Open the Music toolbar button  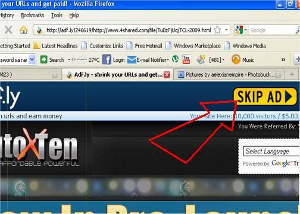(243, 59)
